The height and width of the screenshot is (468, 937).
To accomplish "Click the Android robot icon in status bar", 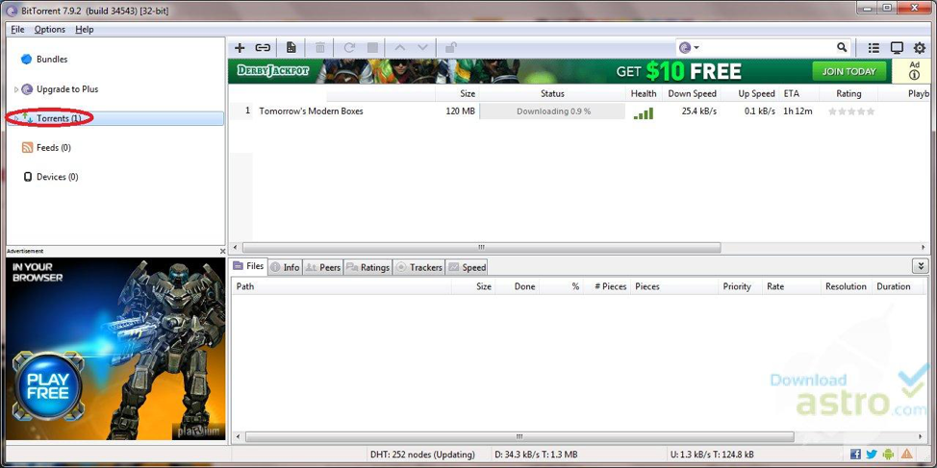I will pyautogui.click(x=889, y=455).
